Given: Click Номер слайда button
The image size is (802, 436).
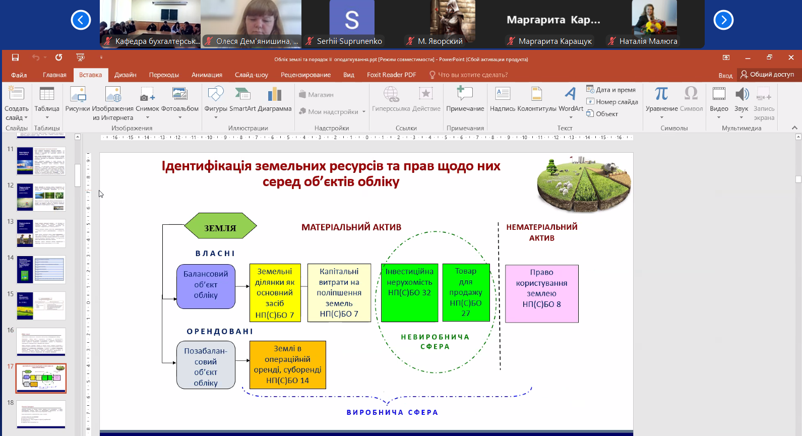Looking at the screenshot, I should click(x=612, y=102).
